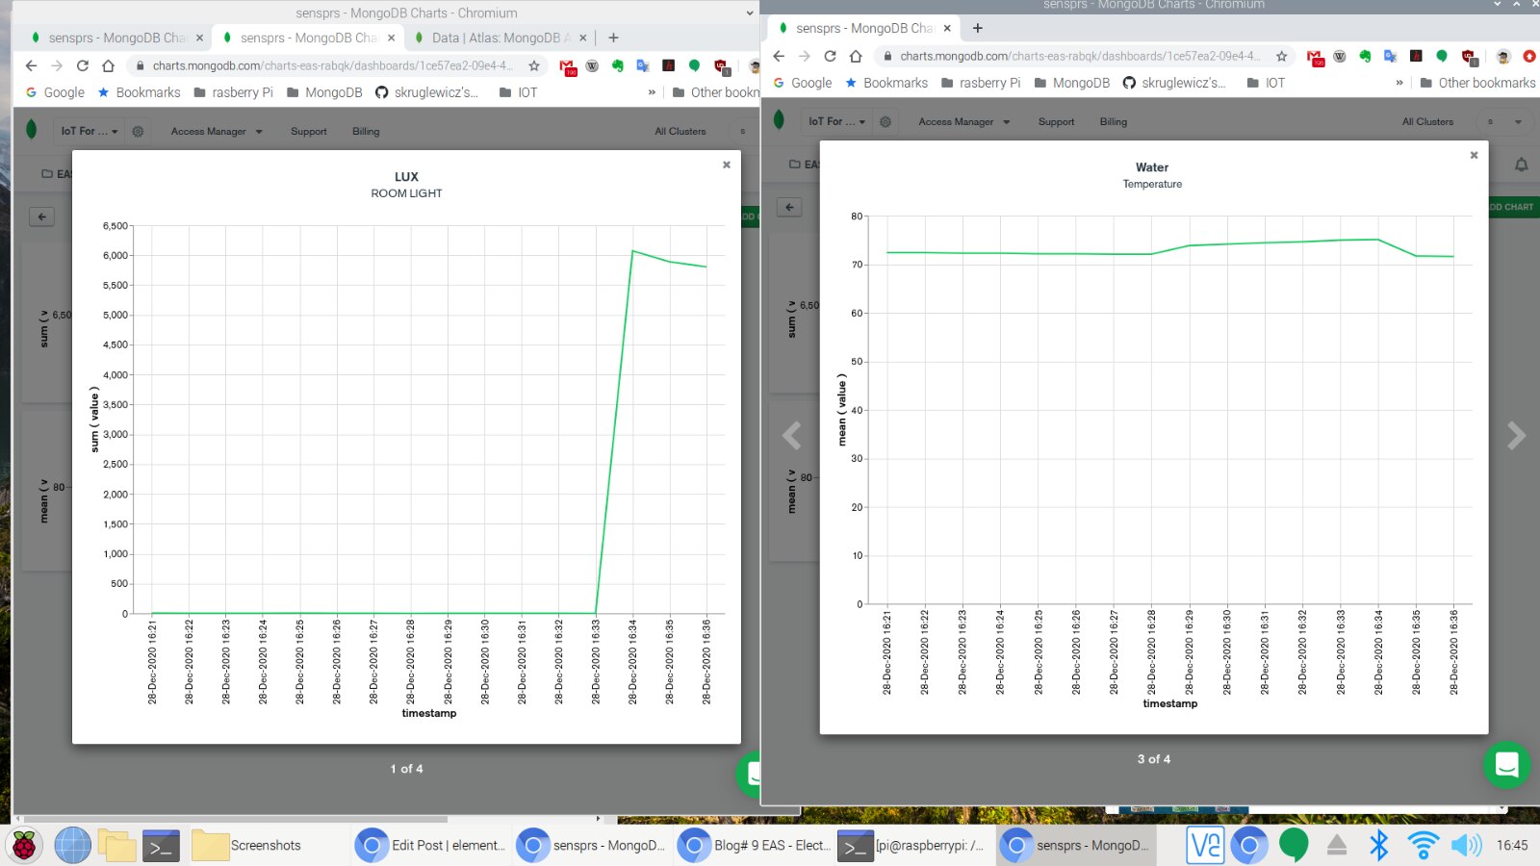
Task: Switch to Edit Post | element taskbar window
Action: click(x=430, y=846)
